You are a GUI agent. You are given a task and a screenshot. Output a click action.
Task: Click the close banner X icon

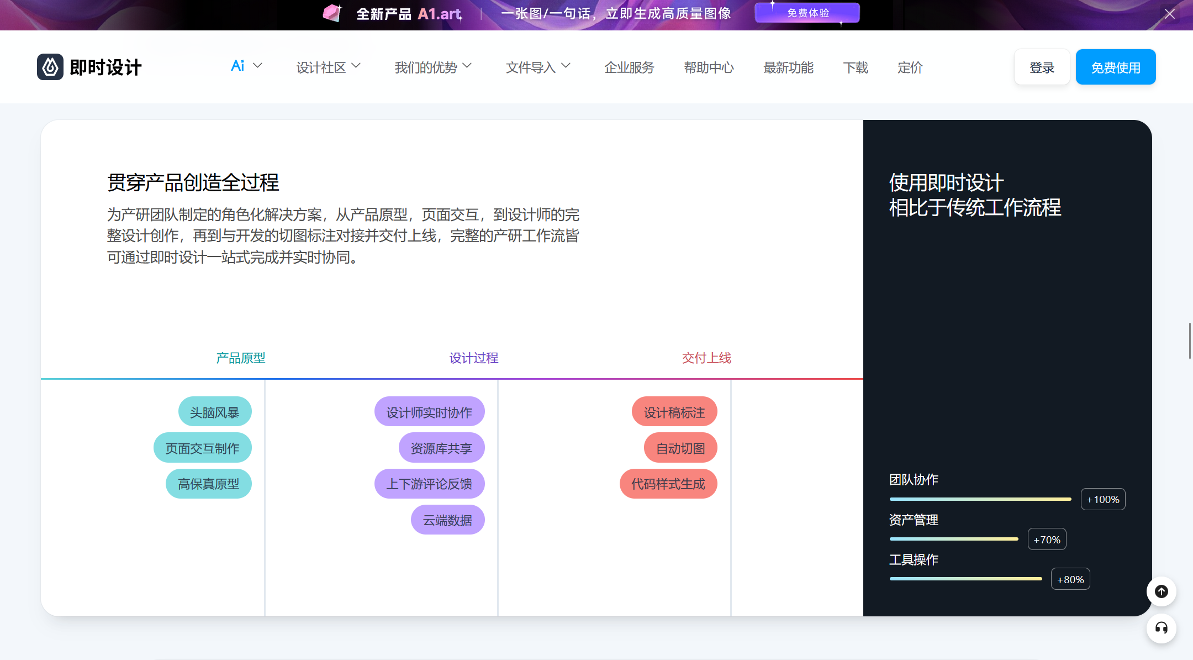[1168, 11]
